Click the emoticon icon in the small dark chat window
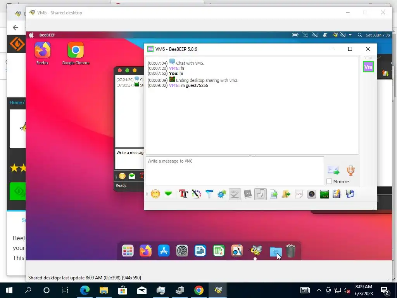Image resolution: width=397 pixels, height=298 pixels. tap(122, 176)
